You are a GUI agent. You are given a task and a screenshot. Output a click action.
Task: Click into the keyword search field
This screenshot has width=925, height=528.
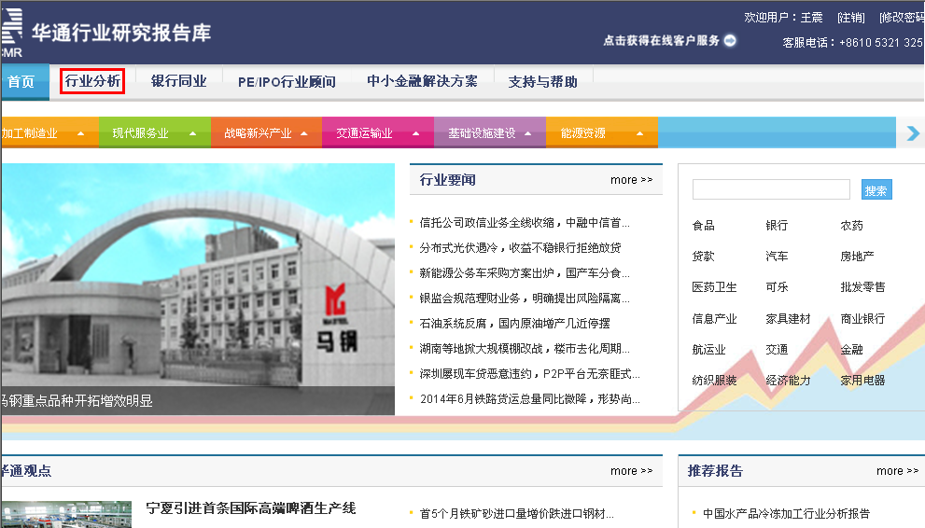point(771,189)
